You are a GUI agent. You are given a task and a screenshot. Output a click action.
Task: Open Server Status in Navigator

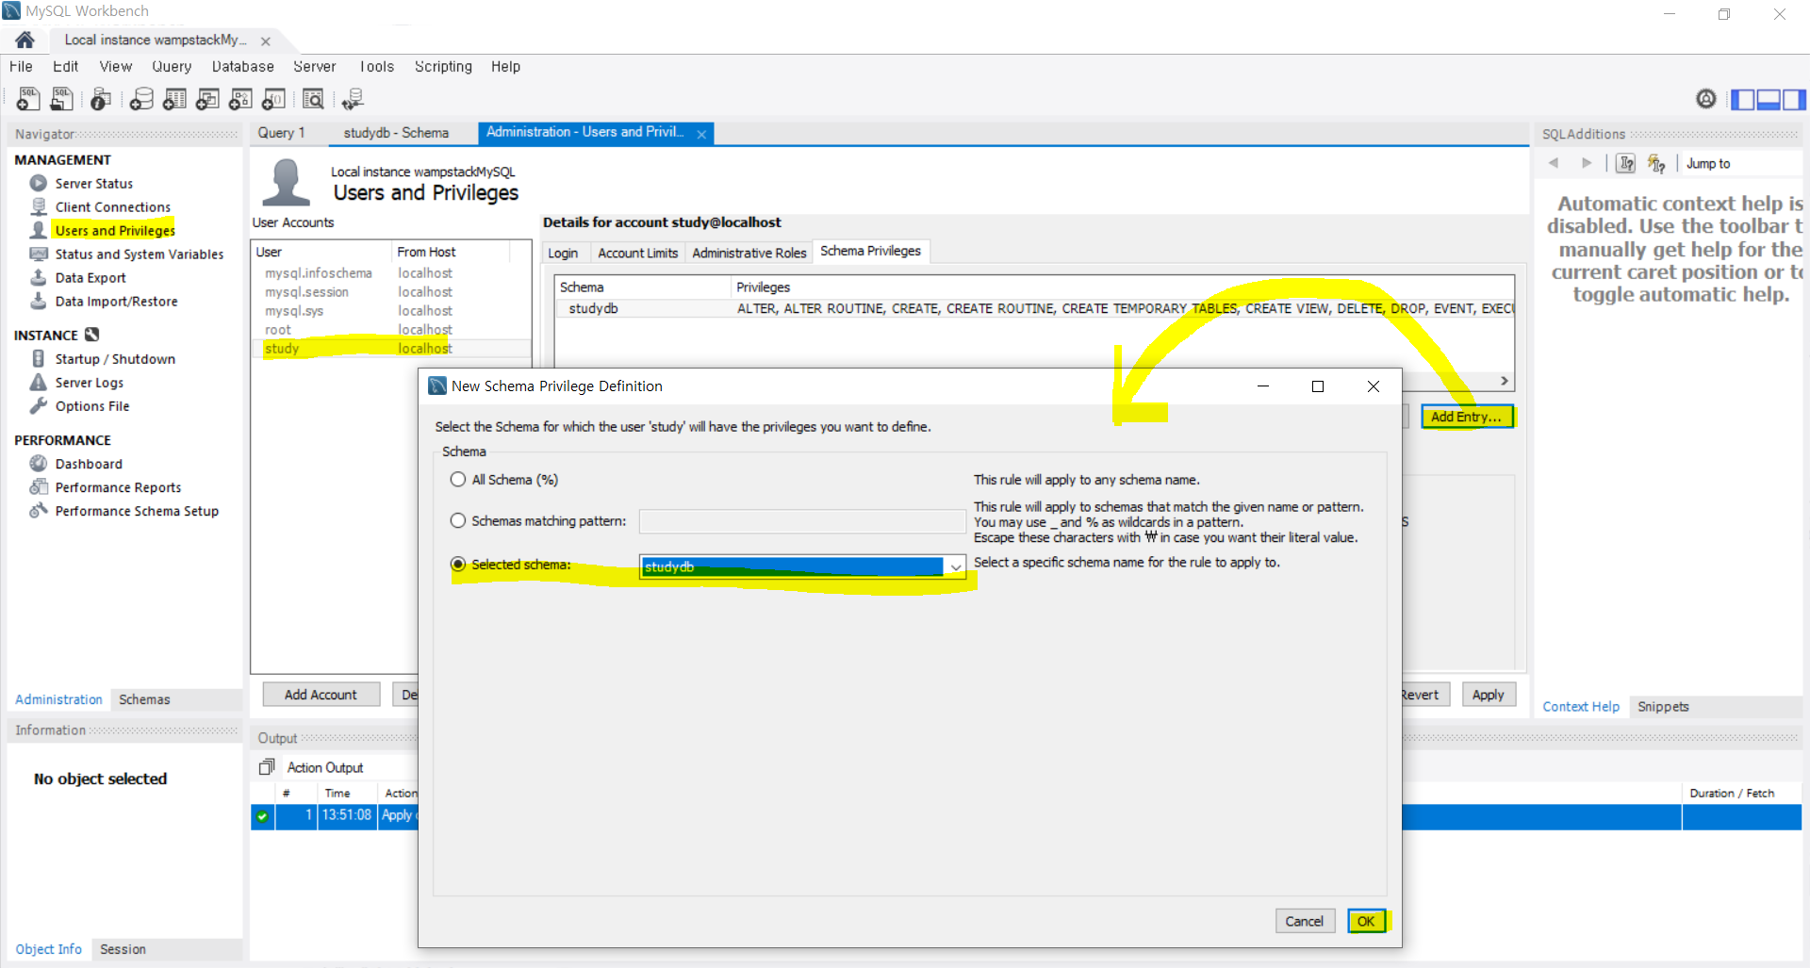[x=93, y=184]
